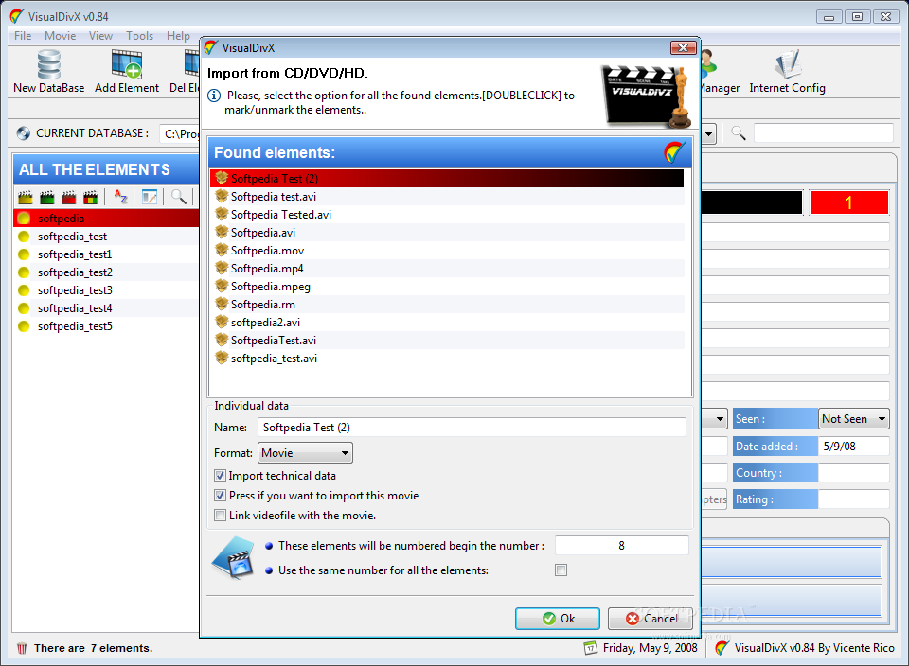
Task: Select softpedia2.avi in found elements
Action: pos(447,322)
